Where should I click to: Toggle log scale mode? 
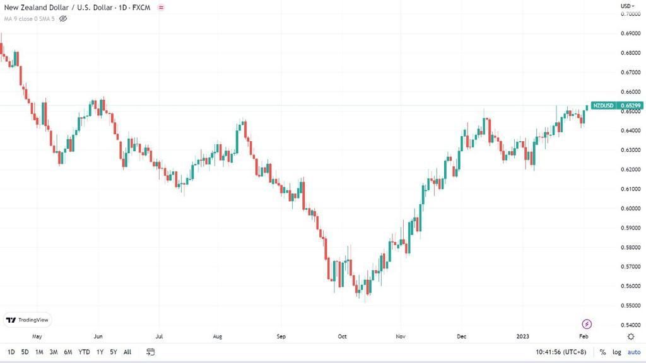click(617, 352)
